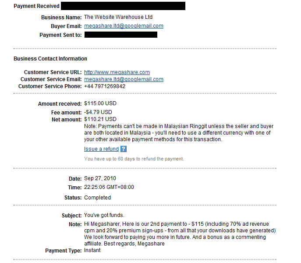Click the help icon beside Issue a refund

(x=124, y=149)
